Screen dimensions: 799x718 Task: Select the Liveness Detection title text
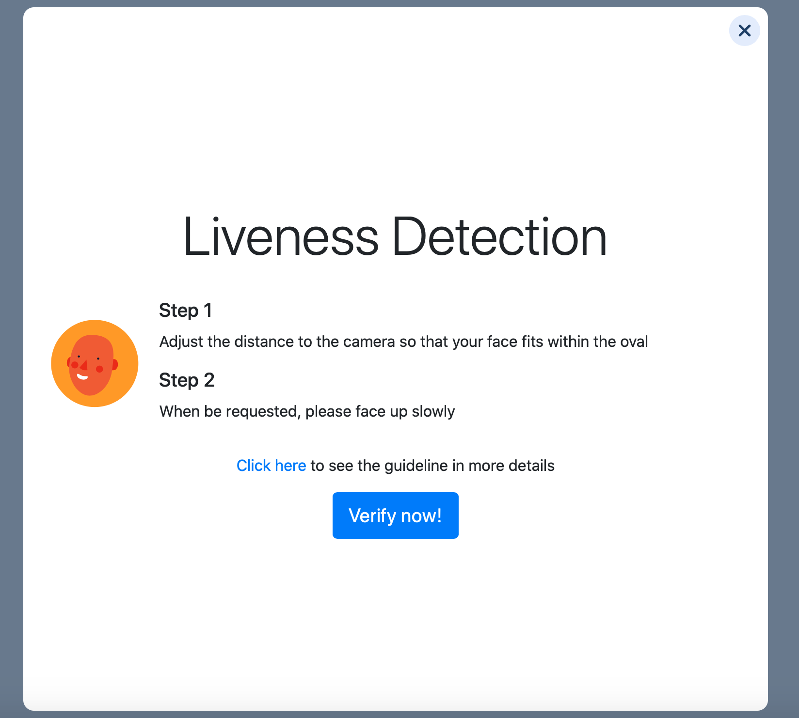[x=395, y=237]
